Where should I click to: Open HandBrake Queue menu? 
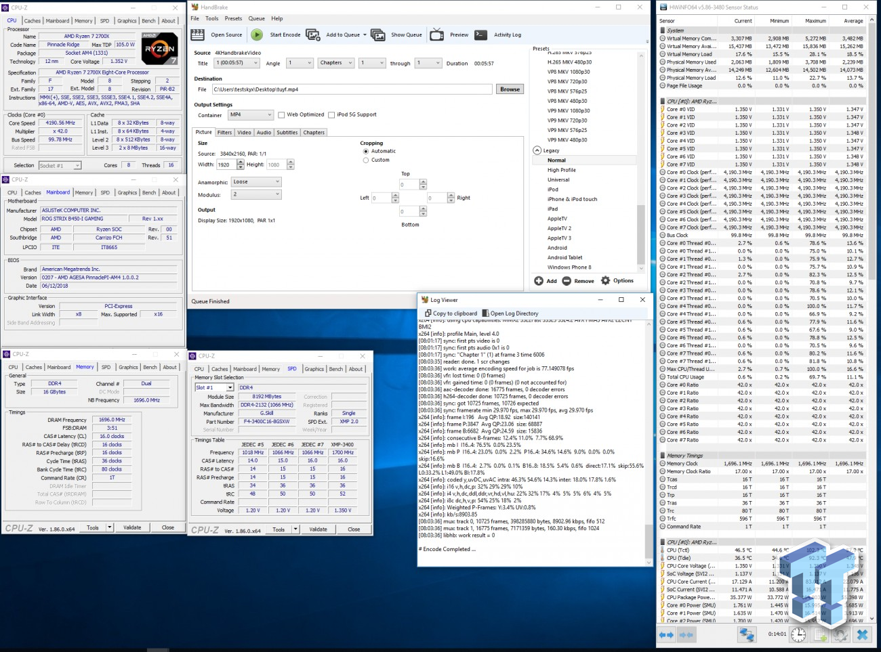[257, 18]
